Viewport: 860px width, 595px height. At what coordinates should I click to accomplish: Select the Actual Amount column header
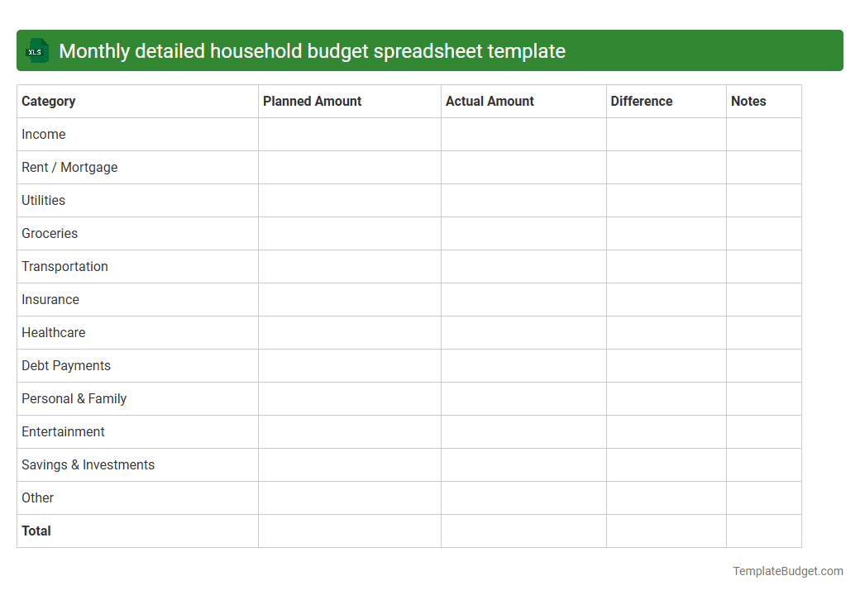tap(490, 101)
